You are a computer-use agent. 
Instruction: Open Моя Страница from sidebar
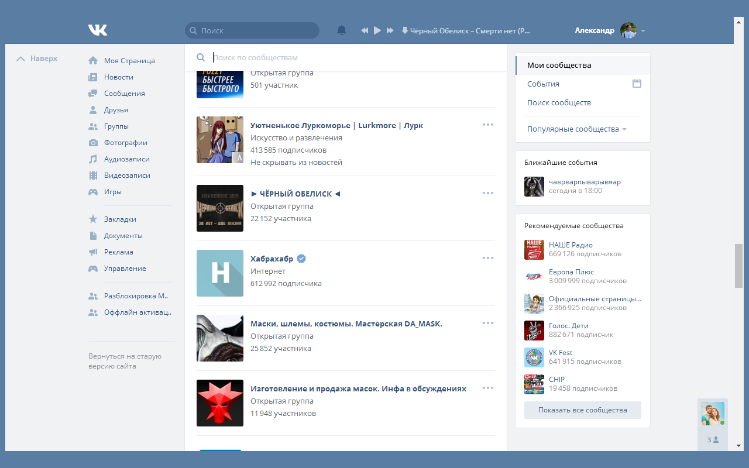coord(129,60)
